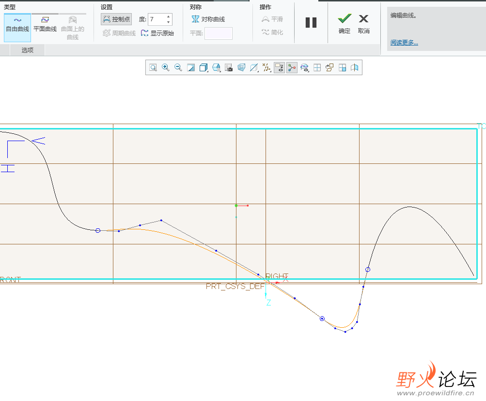Click the PRT_CSYS_DEF coordinate system label
The height and width of the screenshot is (401, 486).
[235, 286]
